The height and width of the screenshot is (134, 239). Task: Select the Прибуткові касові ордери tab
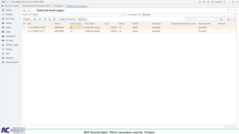[76, 6]
